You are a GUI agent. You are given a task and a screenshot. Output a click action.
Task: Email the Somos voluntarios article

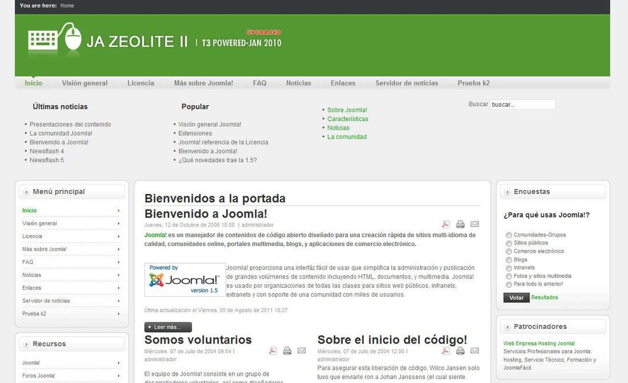(301, 350)
